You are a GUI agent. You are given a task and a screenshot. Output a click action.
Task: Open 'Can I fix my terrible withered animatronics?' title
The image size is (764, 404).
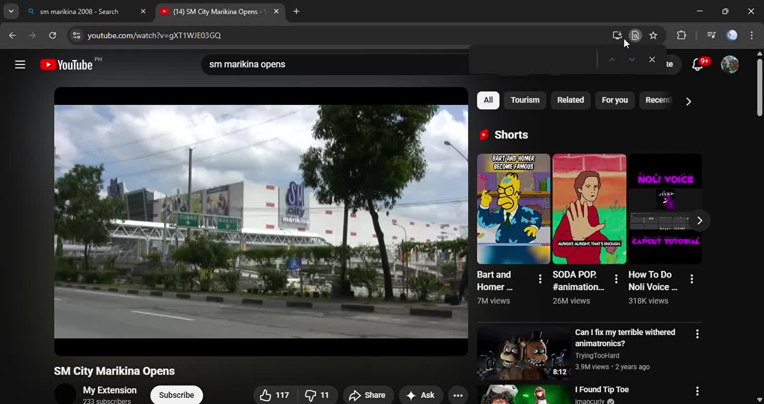(x=625, y=338)
